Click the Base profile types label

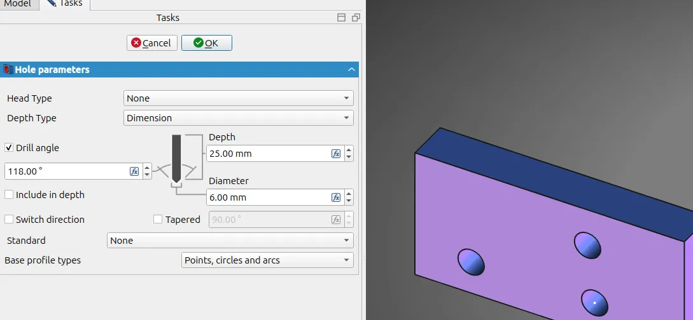(43, 260)
